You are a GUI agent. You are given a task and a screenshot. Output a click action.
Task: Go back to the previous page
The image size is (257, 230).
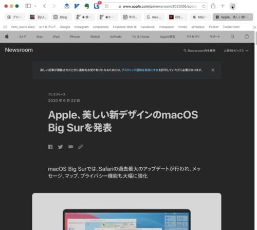(45, 6)
